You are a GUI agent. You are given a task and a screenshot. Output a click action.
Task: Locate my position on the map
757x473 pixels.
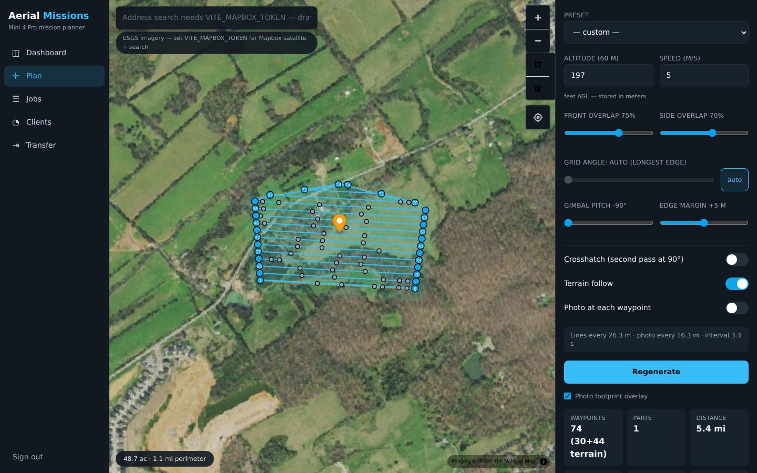[538, 117]
